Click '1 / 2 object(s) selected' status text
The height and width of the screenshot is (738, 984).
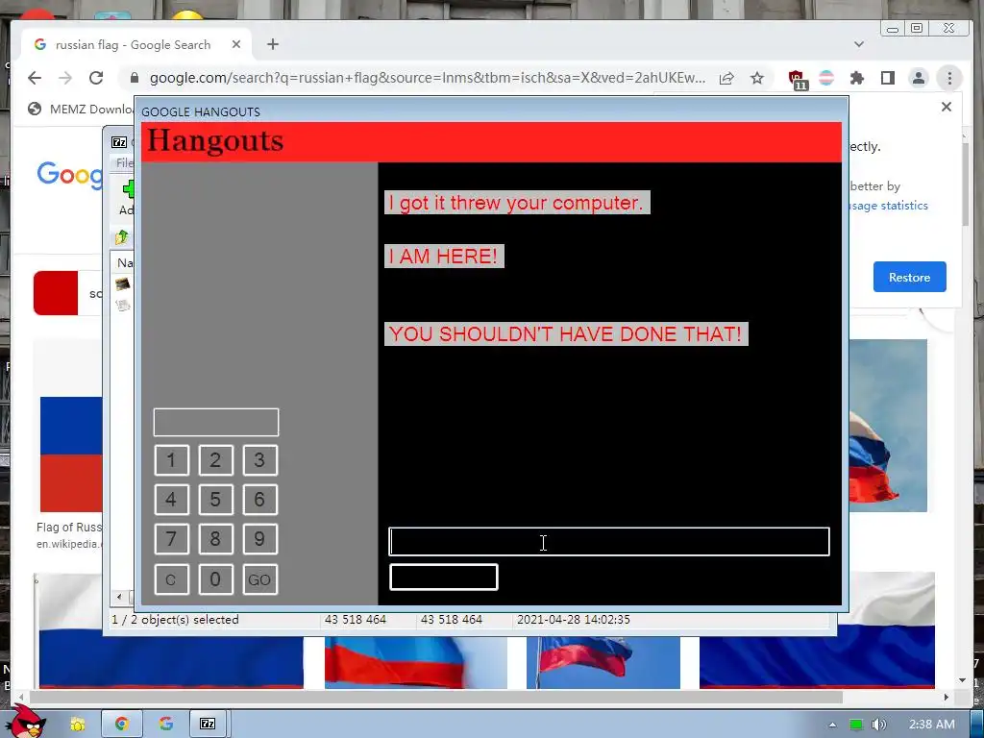point(175,620)
